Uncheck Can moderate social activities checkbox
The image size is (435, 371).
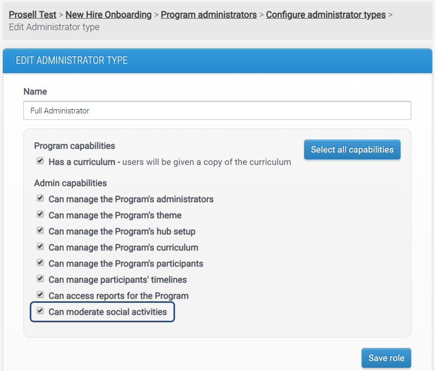tap(40, 311)
